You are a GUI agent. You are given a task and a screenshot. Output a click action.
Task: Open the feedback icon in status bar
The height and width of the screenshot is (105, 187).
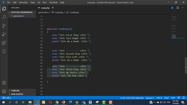[179, 98]
